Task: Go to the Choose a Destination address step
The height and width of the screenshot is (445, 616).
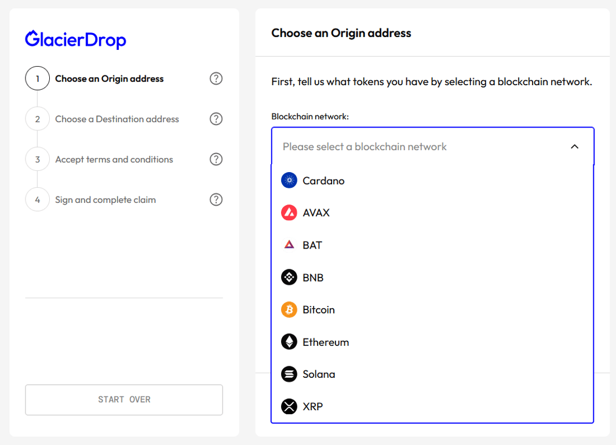Action: [117, 119]
